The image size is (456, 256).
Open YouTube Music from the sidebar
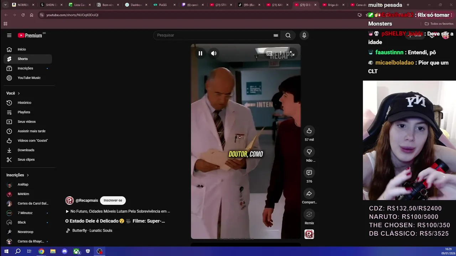tap(28, 78)
